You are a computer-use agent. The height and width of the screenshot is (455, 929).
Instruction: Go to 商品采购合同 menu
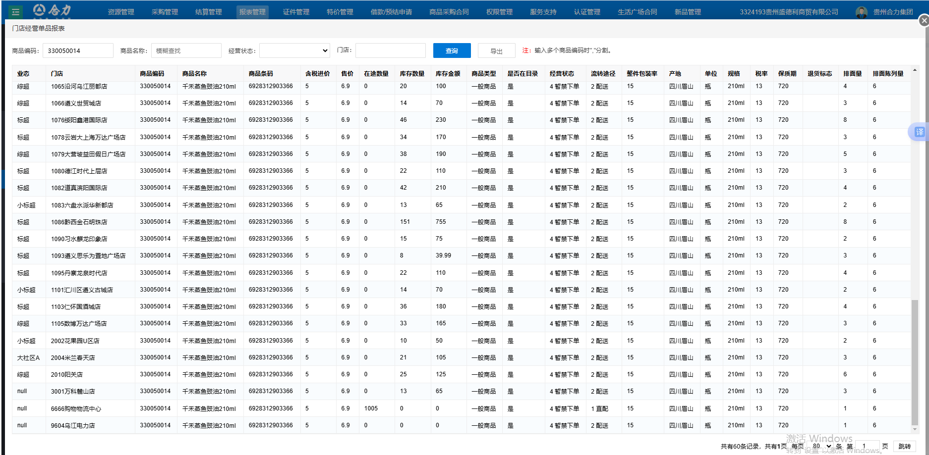pos(449,12)
